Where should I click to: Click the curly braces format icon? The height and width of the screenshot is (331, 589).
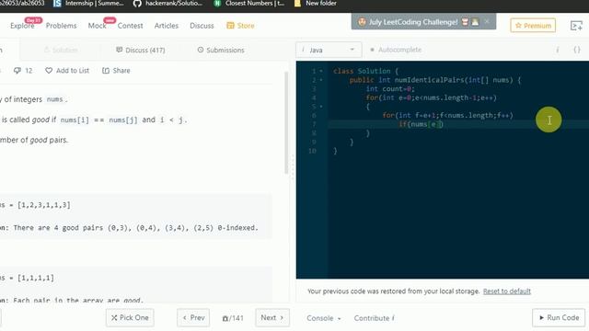tap(577, 50)
